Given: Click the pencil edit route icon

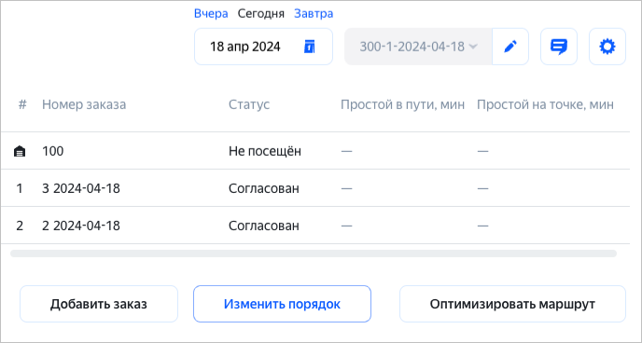Looking at the screenshot, I should [x=510, y=47].
